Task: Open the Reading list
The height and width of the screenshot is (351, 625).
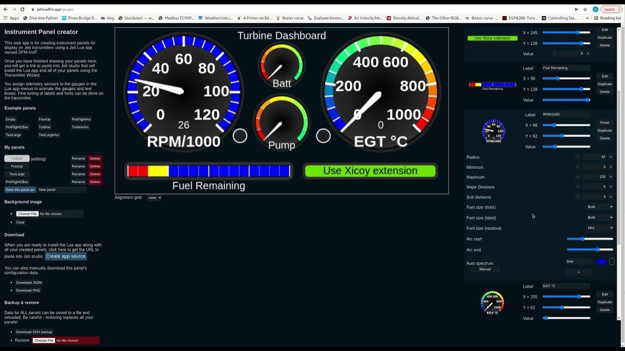Action: 607,18
